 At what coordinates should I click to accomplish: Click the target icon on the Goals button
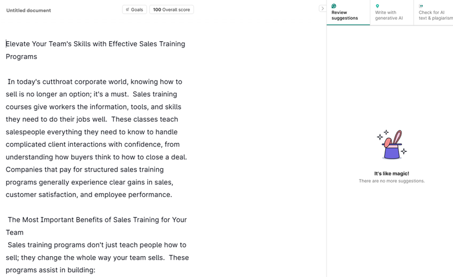tap(128, 10)
